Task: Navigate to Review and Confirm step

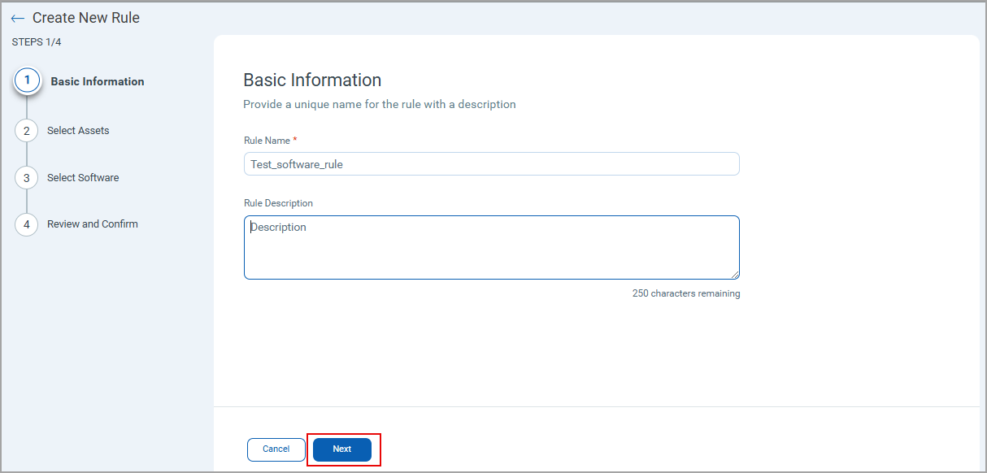Action: (x=92, y=223)
